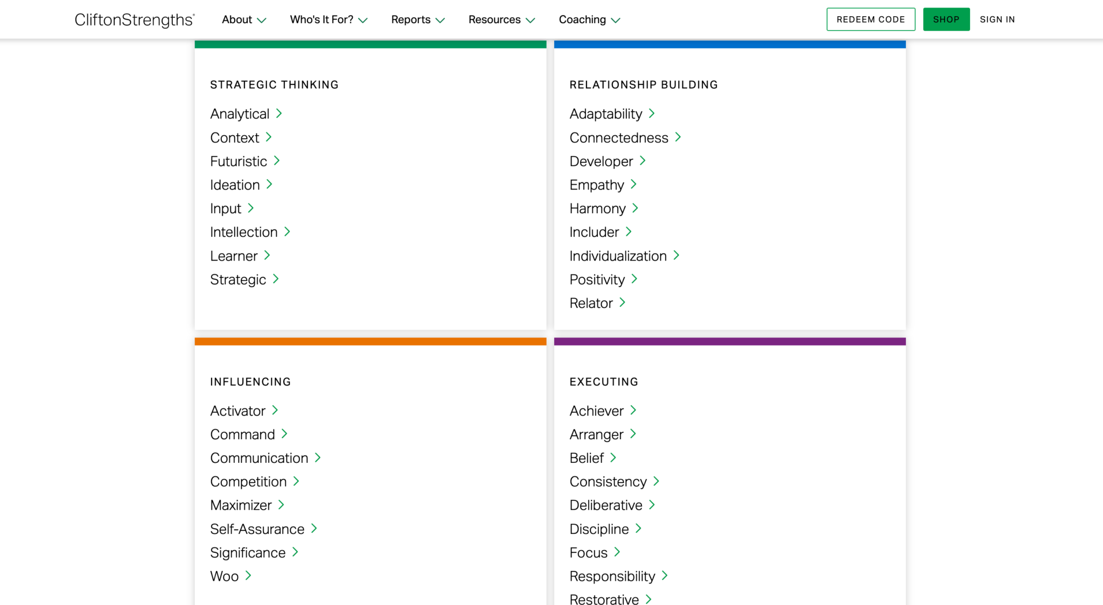
Task: Expand the Analytical chevron arrow
Action: click(279, 114)
